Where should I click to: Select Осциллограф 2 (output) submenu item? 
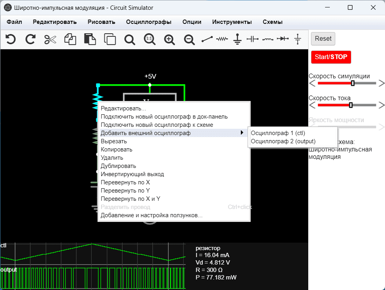pos(283,141)
